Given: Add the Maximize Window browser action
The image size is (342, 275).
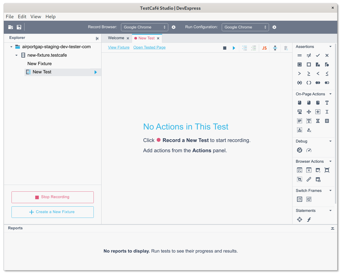Looking at the screenshot, I should coord(327,170).
